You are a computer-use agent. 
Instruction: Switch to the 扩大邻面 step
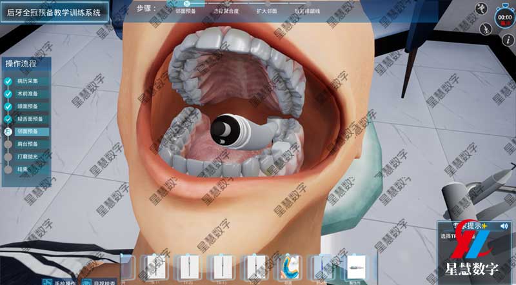(267, 12)
